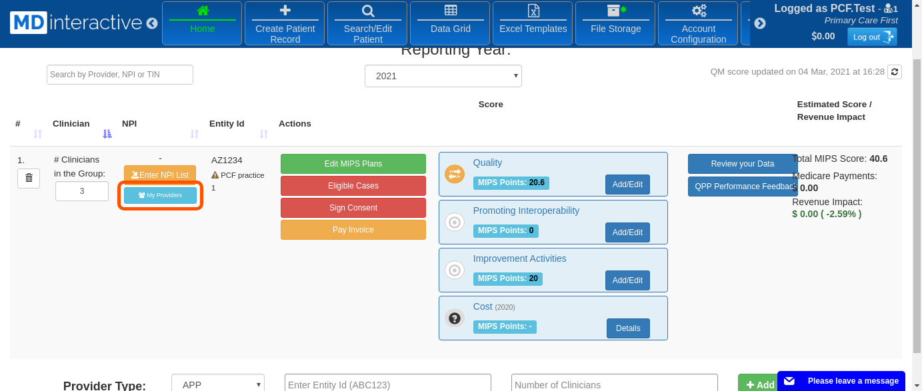The image size is (922, 391).
Task: Open the Data Grid menu item
Action: [x=450, y=23]
